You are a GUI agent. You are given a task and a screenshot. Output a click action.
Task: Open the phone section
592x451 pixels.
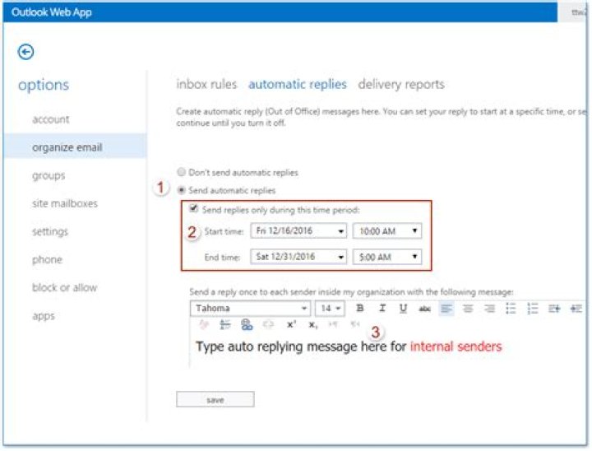[x=47, y=259]
